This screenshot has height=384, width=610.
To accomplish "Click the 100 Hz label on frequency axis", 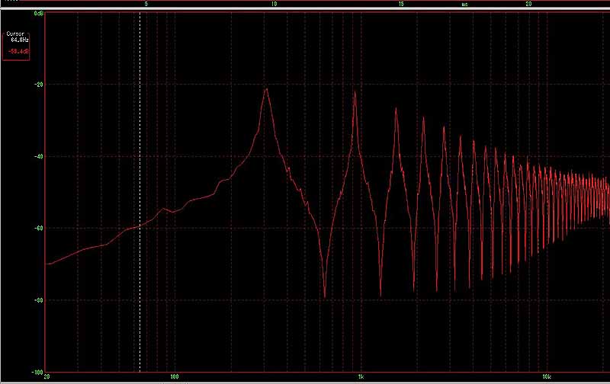I will (x=175, y=377).
